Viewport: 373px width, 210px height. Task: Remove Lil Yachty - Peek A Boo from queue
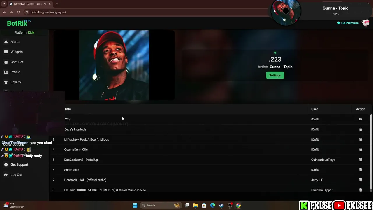pos(360,139)
